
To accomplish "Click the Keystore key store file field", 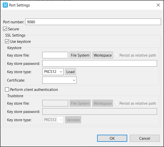I will coord(55,55).
